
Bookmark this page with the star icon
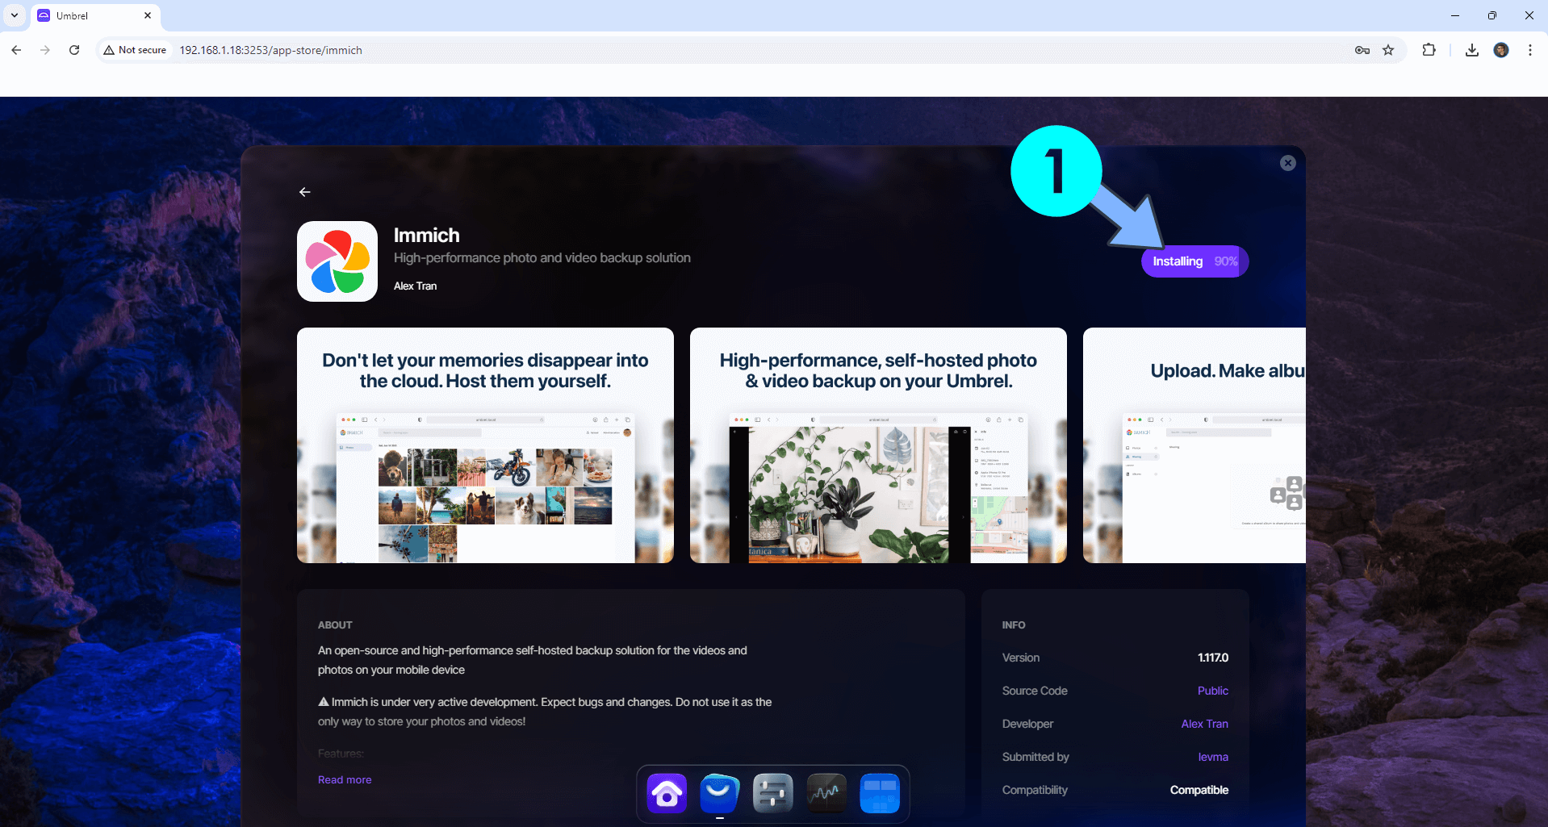point(1388,50)
